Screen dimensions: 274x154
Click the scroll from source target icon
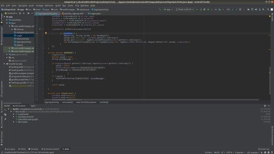[x=20, y=13]
